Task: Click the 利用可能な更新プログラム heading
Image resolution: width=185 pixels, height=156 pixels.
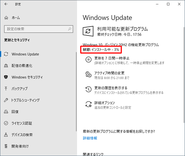Action: [122, 29]
